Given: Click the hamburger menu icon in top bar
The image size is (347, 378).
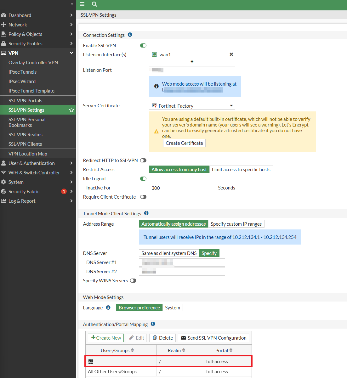Looking at the screenshot, I should click(x=82, y=4).
